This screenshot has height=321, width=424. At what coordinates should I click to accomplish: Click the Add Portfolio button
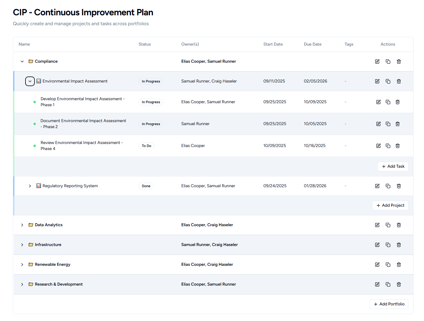click(x=389, y=304)
